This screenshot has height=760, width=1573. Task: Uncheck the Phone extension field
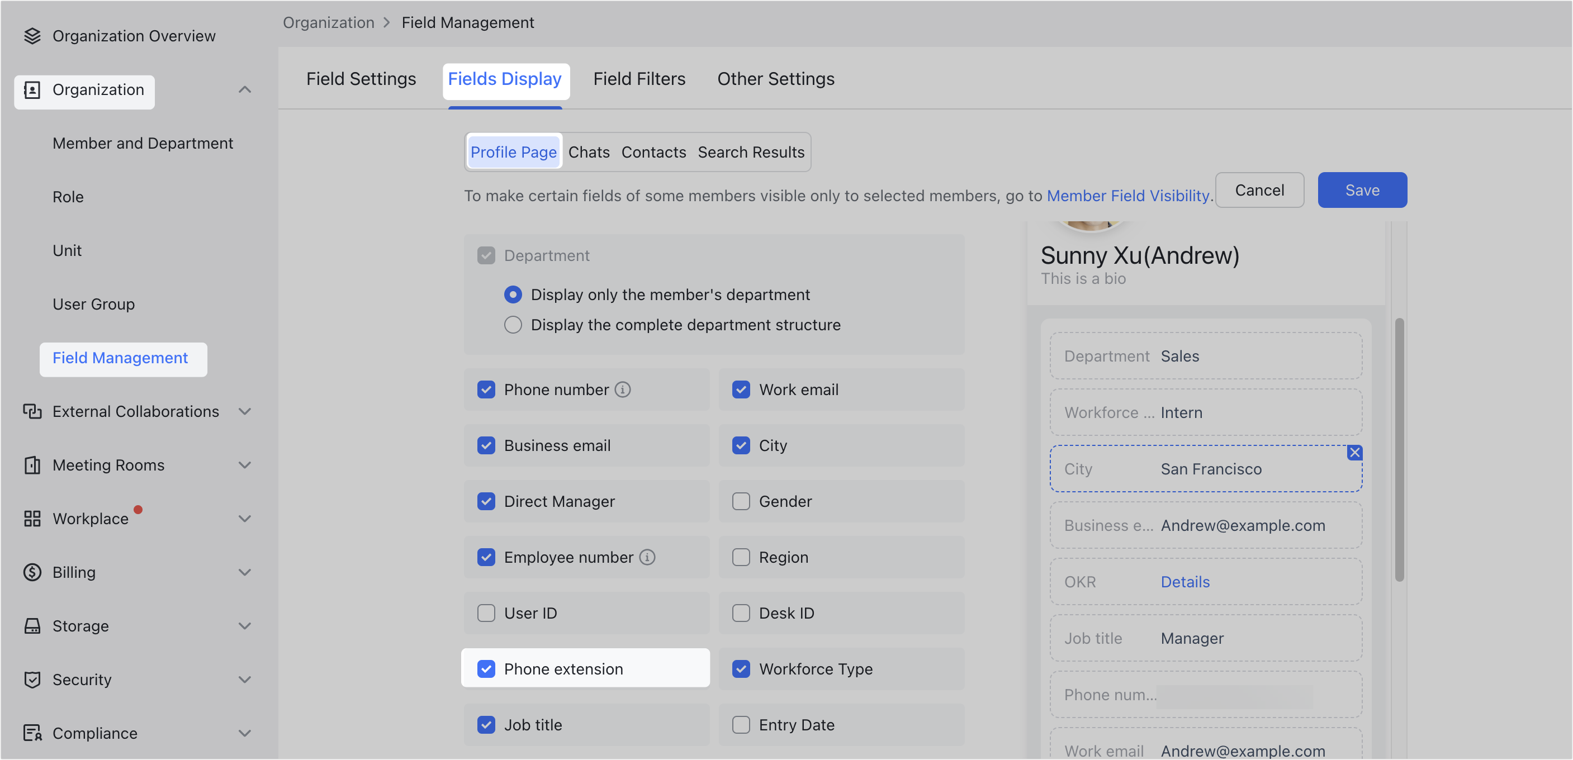[486, 668]
